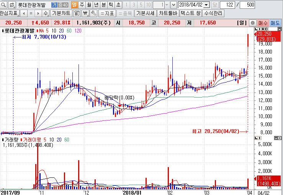Viewport: 283px width, 195px height.
Task: Switch chart to 주 weekly period
Action: coord(82,5)
